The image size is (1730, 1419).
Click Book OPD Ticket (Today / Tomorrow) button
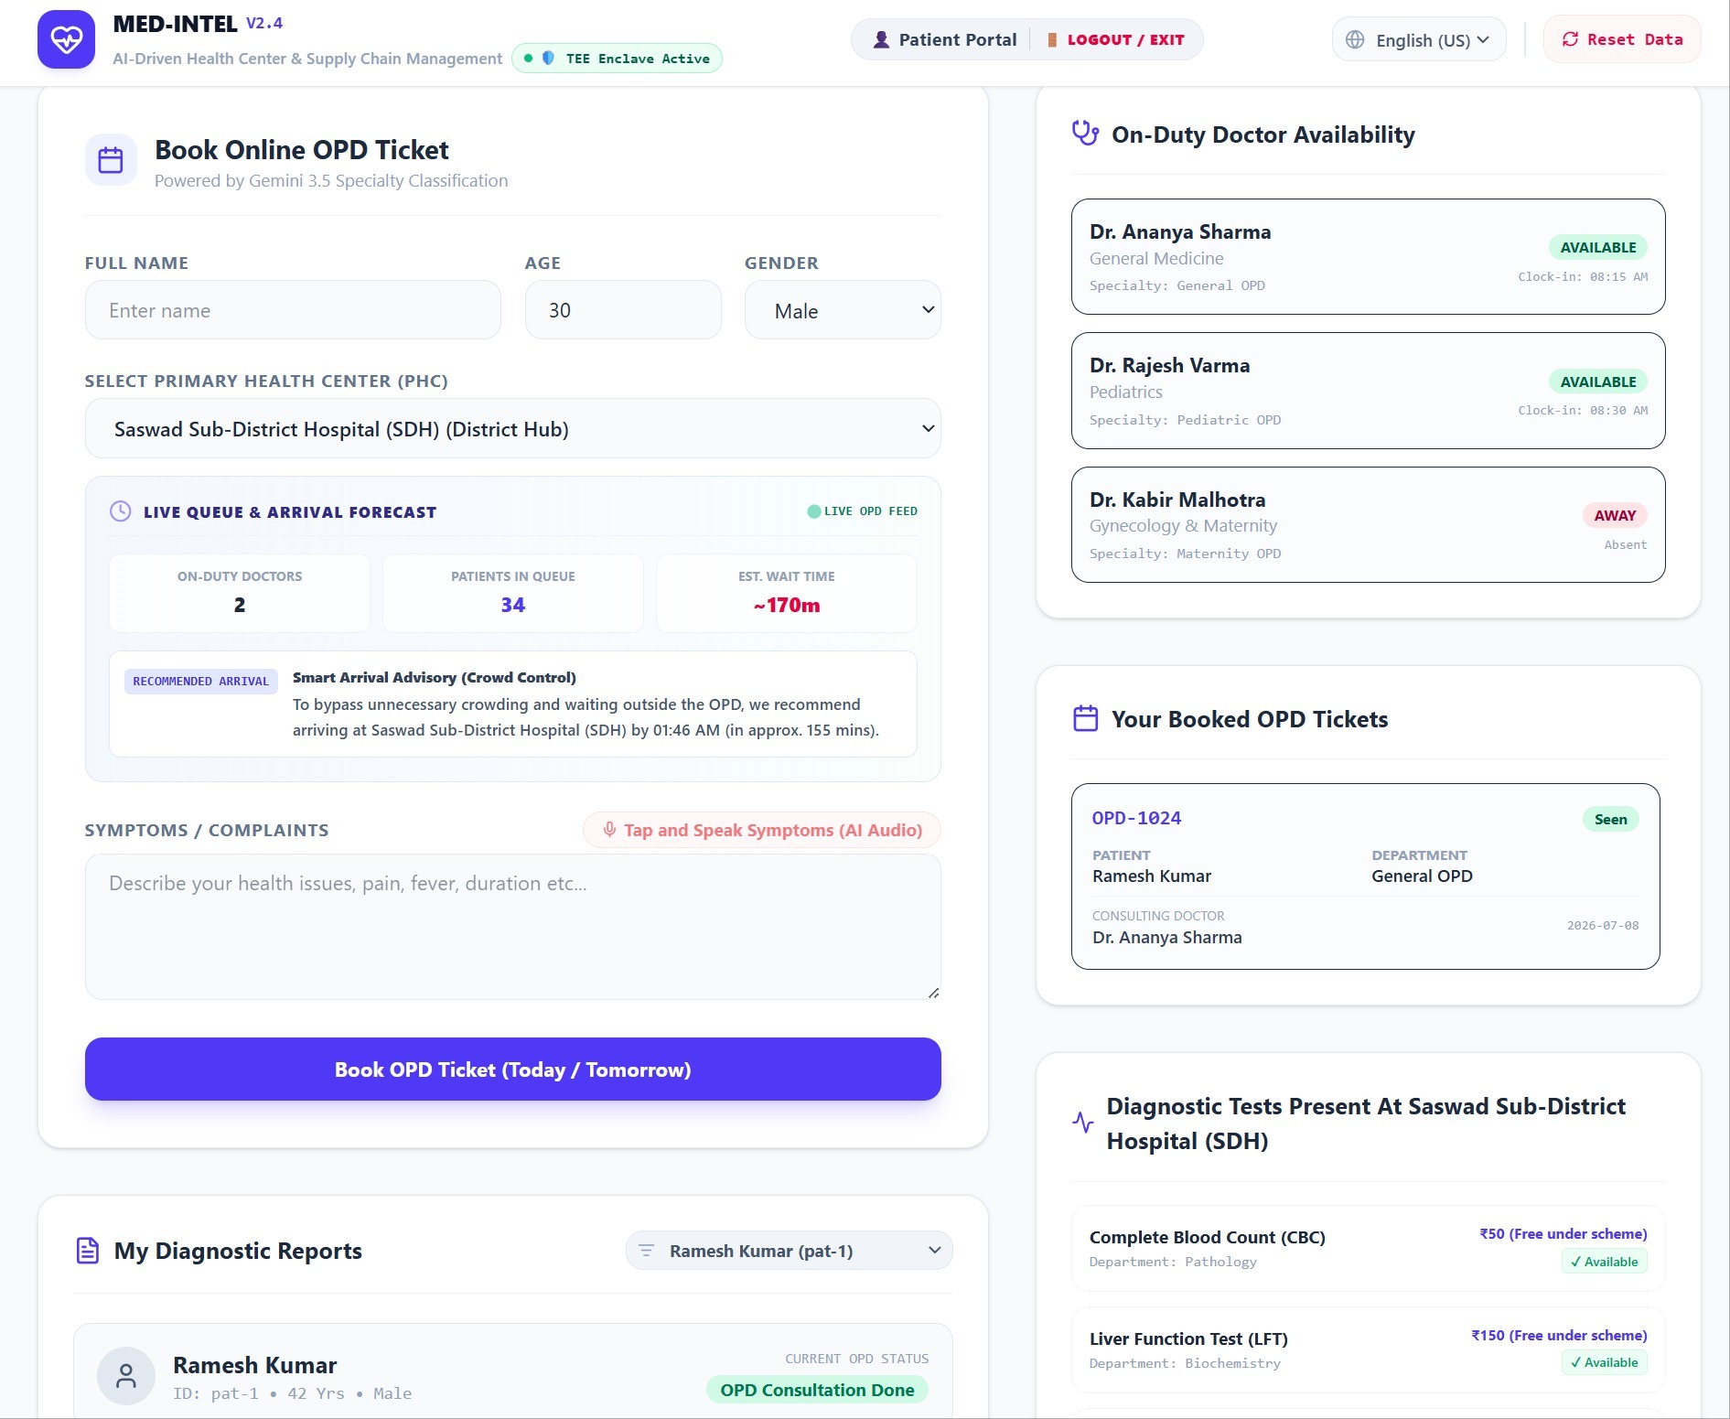[513, 1069]
